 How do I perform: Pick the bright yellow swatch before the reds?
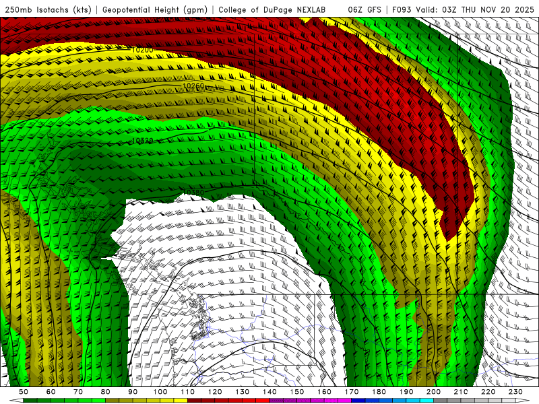click(181, 400)
